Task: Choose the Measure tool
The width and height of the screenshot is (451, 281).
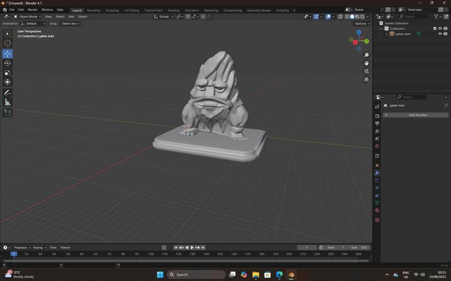Action: click(7, 102)
